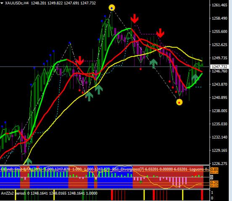The width and height of the screenshot is (232, 201).
Task: Click the dropdown triangle beside XAUUSDc,H4
Action: (2, 3)
